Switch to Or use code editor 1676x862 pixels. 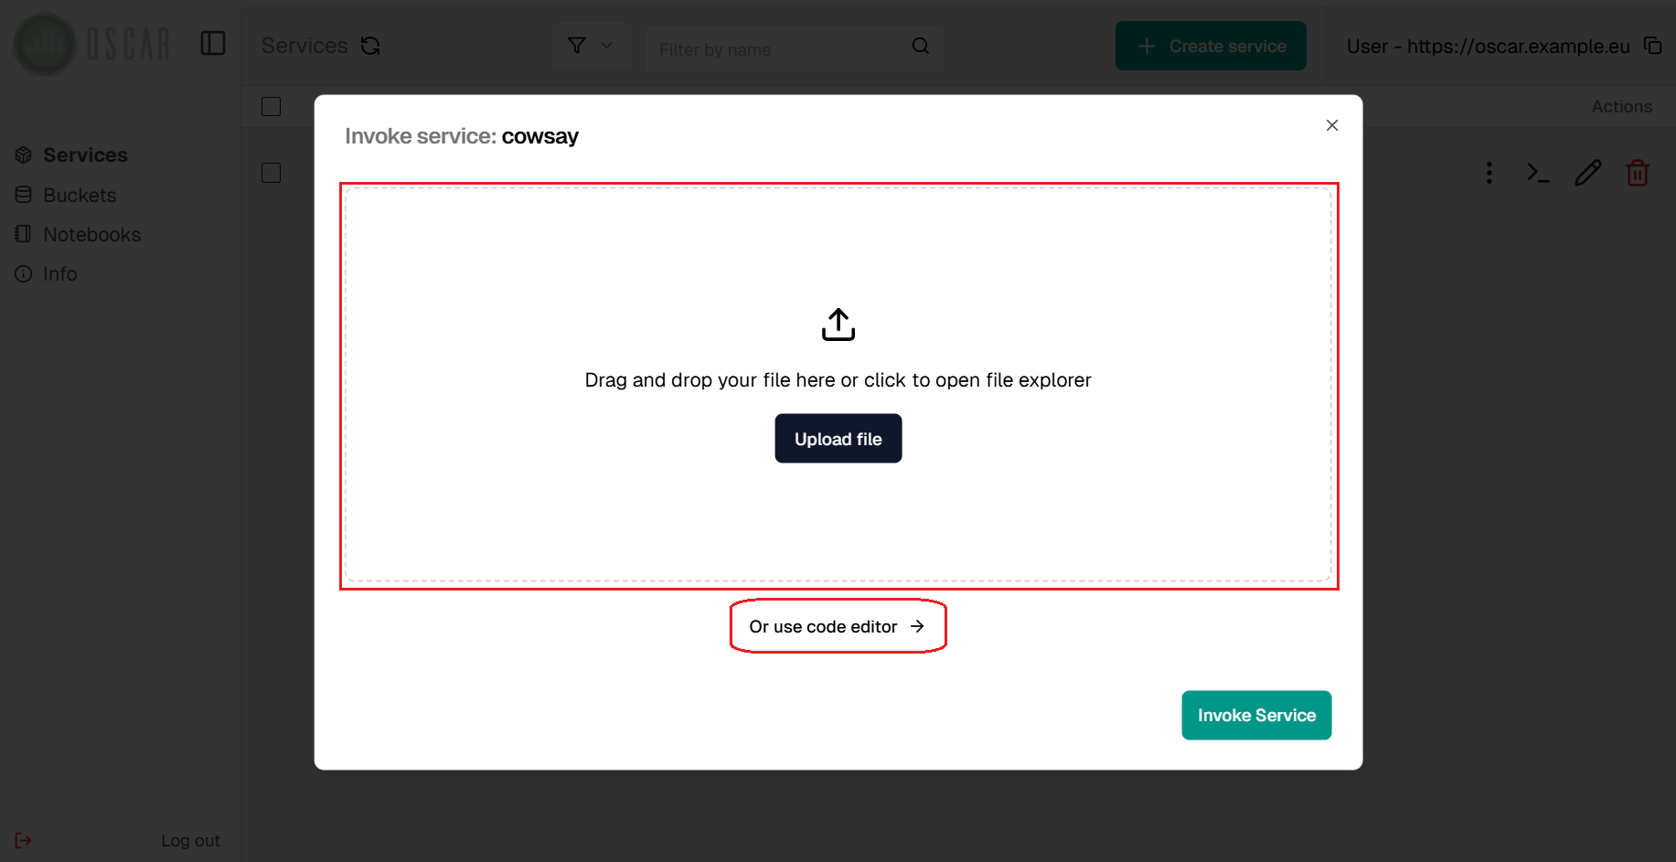(x=837, y=626)
